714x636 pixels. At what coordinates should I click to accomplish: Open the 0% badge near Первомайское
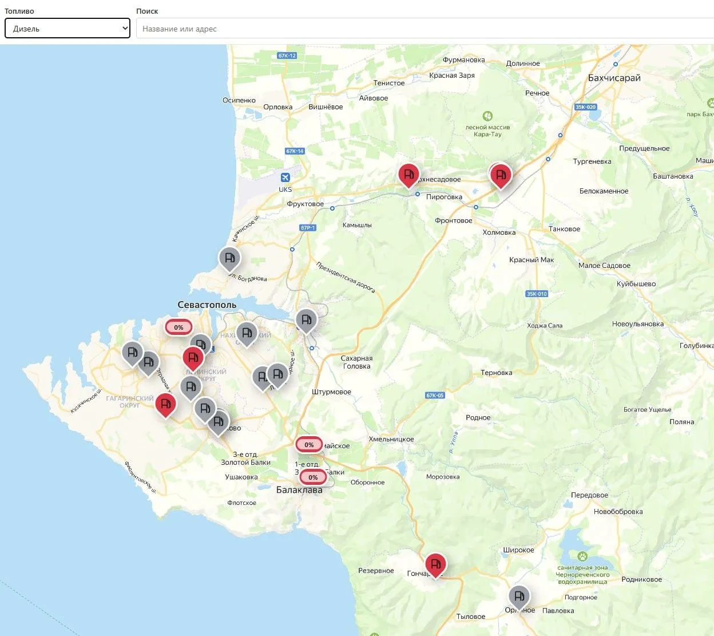point(309,445)
